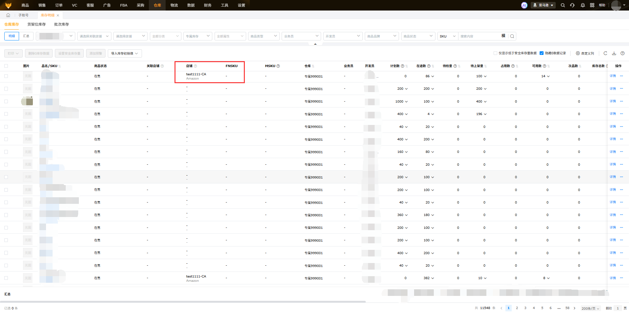The height and width of the screenshot is (313, 629).
Task: Go to home via house icon
Action: tap(8, 15)
